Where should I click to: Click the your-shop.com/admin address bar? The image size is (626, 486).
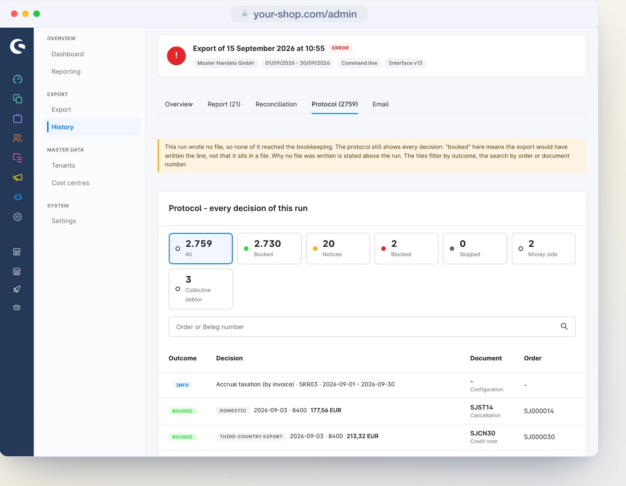pyautogui.click(x=299, y=14)
